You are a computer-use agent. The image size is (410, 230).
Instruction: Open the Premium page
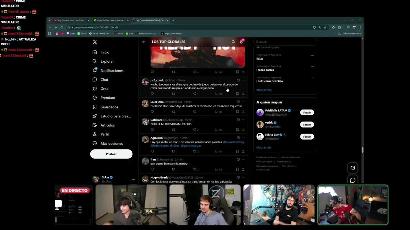click(104, 98)
